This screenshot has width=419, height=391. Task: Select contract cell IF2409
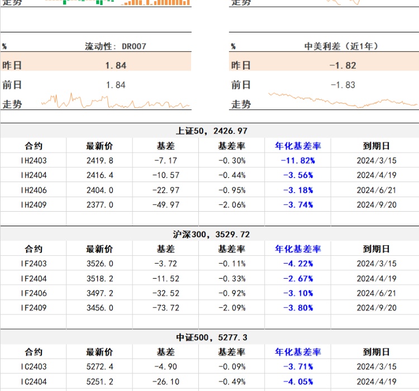pyautogui.click(x=34, y=308)
